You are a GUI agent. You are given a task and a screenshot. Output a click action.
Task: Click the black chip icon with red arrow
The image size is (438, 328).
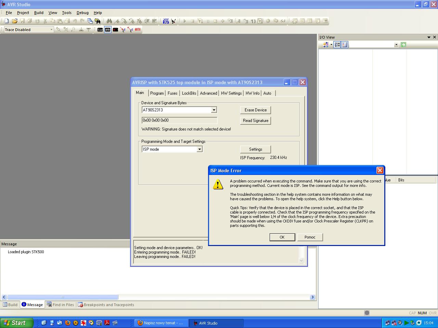[115, 30]
